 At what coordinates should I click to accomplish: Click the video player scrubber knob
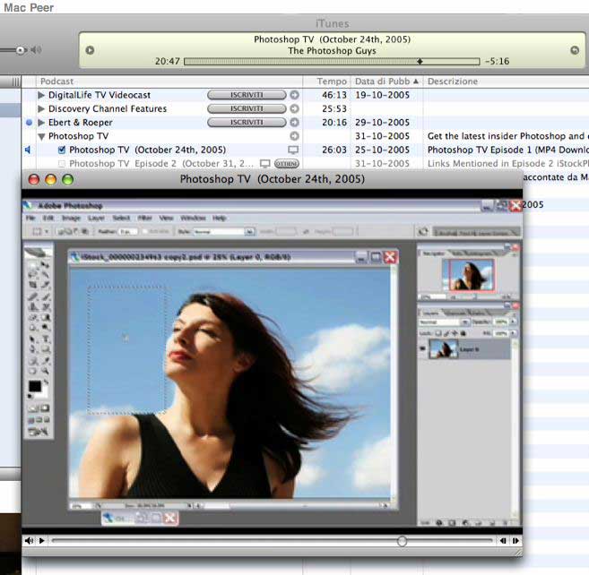coord(402,541)
